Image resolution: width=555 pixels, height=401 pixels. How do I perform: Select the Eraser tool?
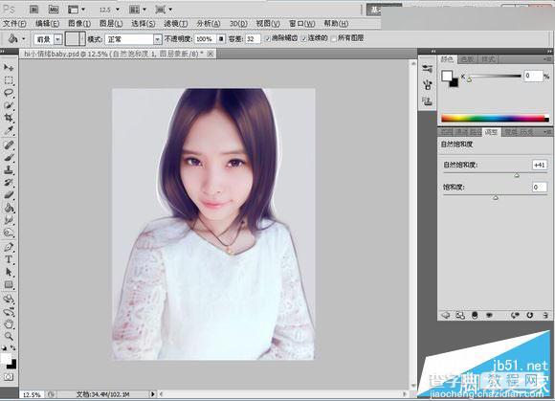tap(9, 194)
